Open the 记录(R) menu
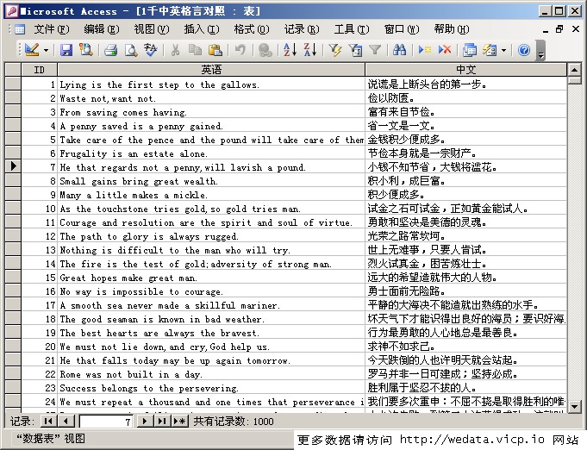 click(302, 28)
